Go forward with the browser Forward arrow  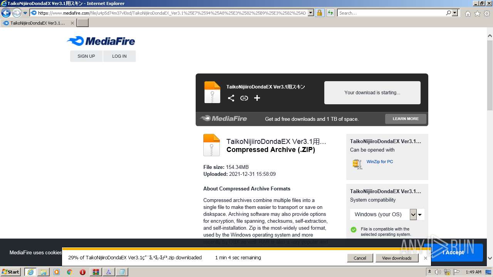point(16,13)
